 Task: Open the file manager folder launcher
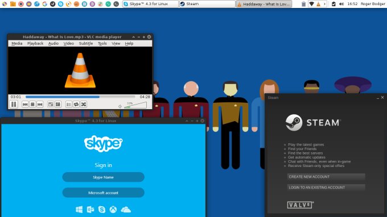click(x=13, y=4)
